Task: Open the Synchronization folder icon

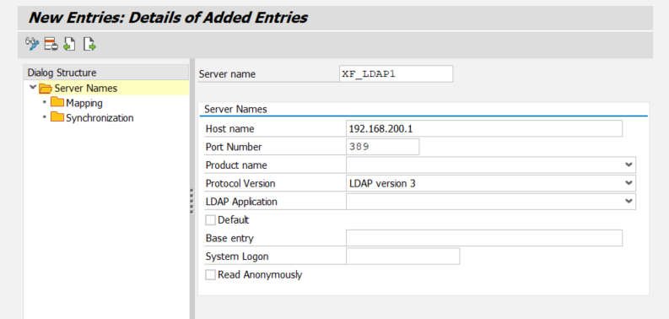Action: pos(57,117)
